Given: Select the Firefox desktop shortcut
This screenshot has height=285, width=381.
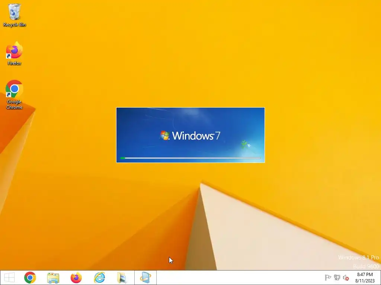Looking at the screenshot, I should tap(15, 53).
